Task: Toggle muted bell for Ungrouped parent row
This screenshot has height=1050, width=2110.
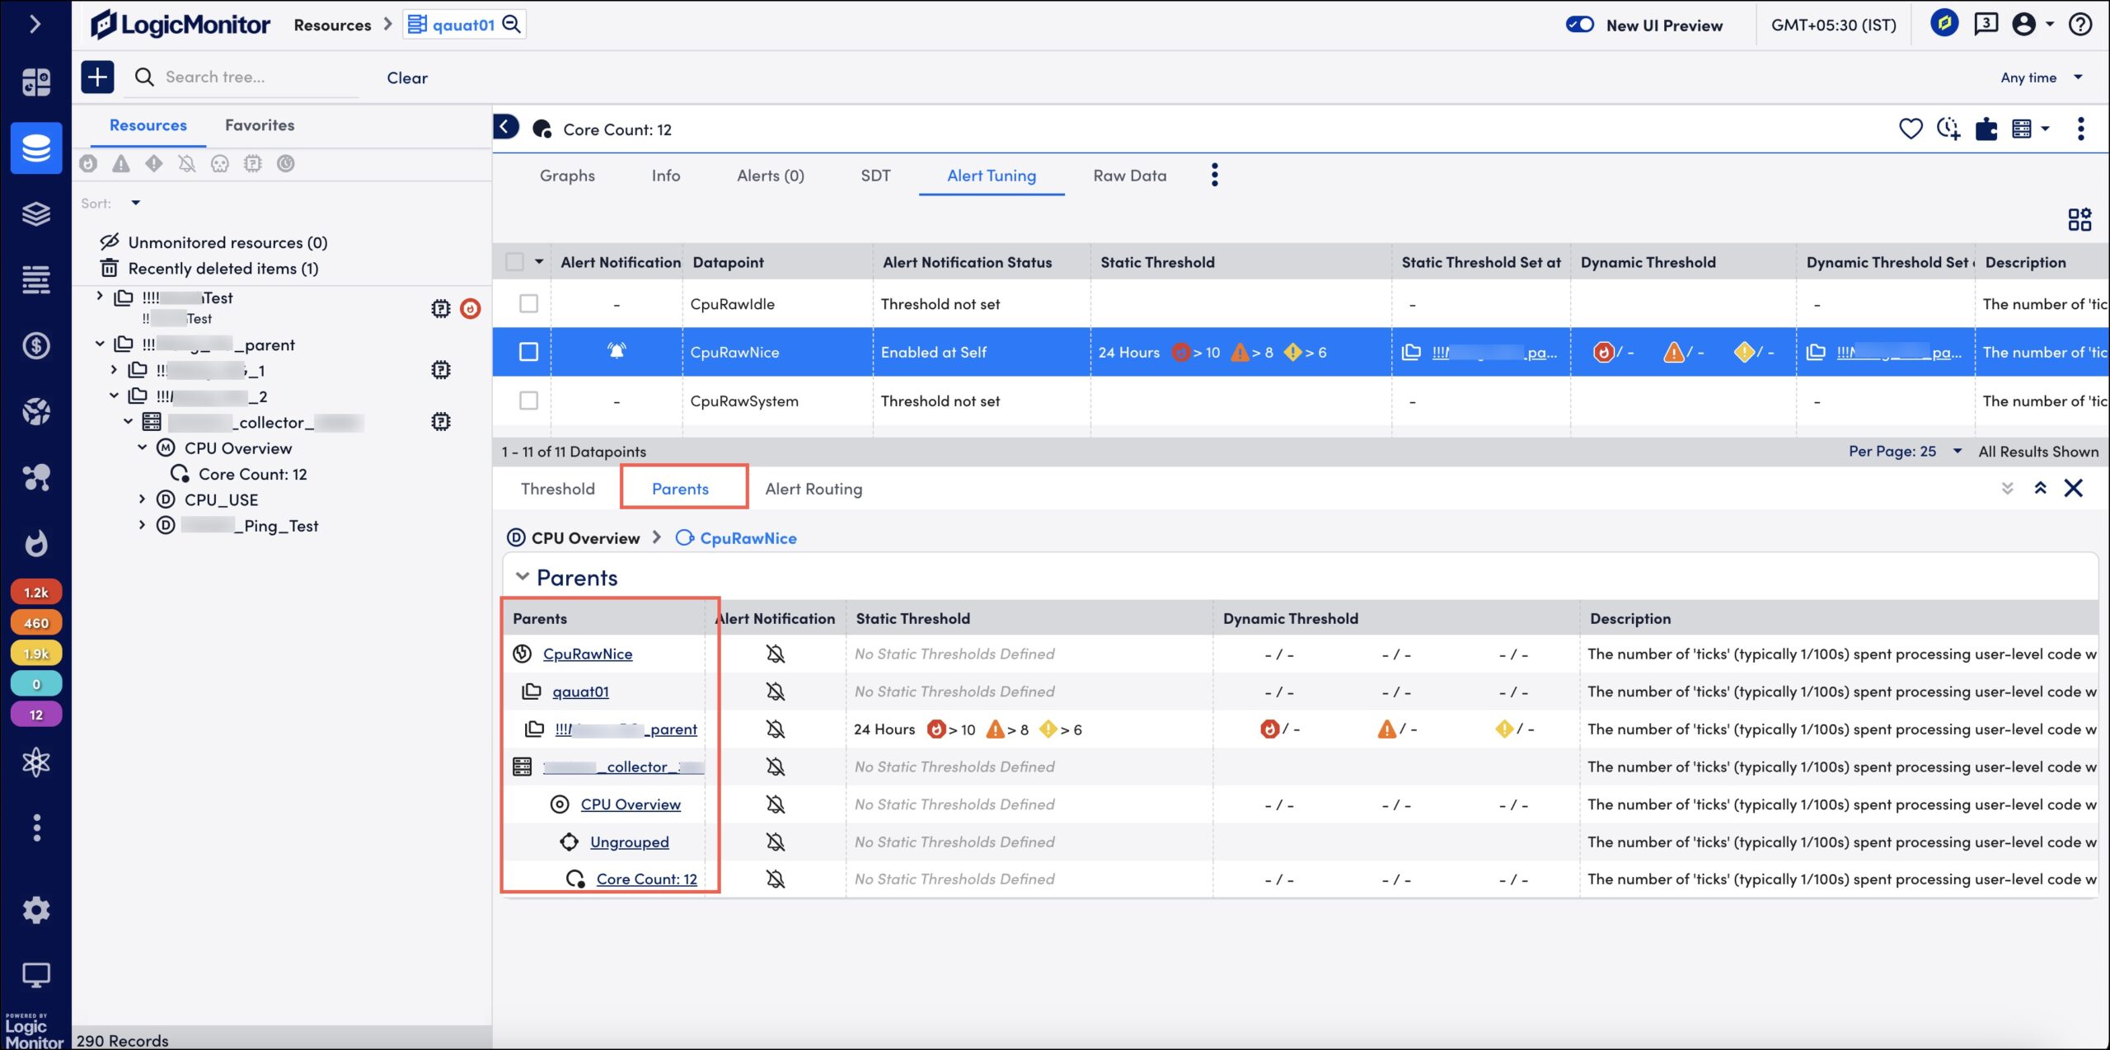Action: pyautogui.click(x=776, y=841)
